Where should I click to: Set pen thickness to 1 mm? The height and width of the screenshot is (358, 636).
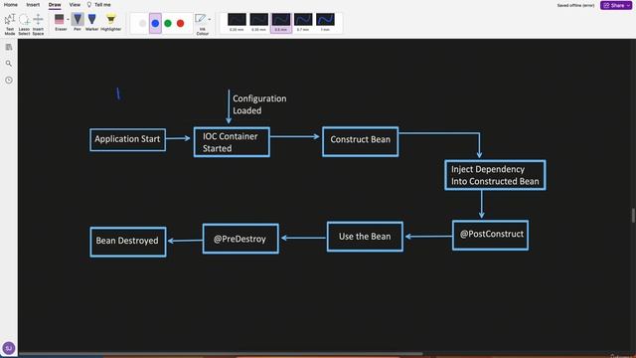325,22
